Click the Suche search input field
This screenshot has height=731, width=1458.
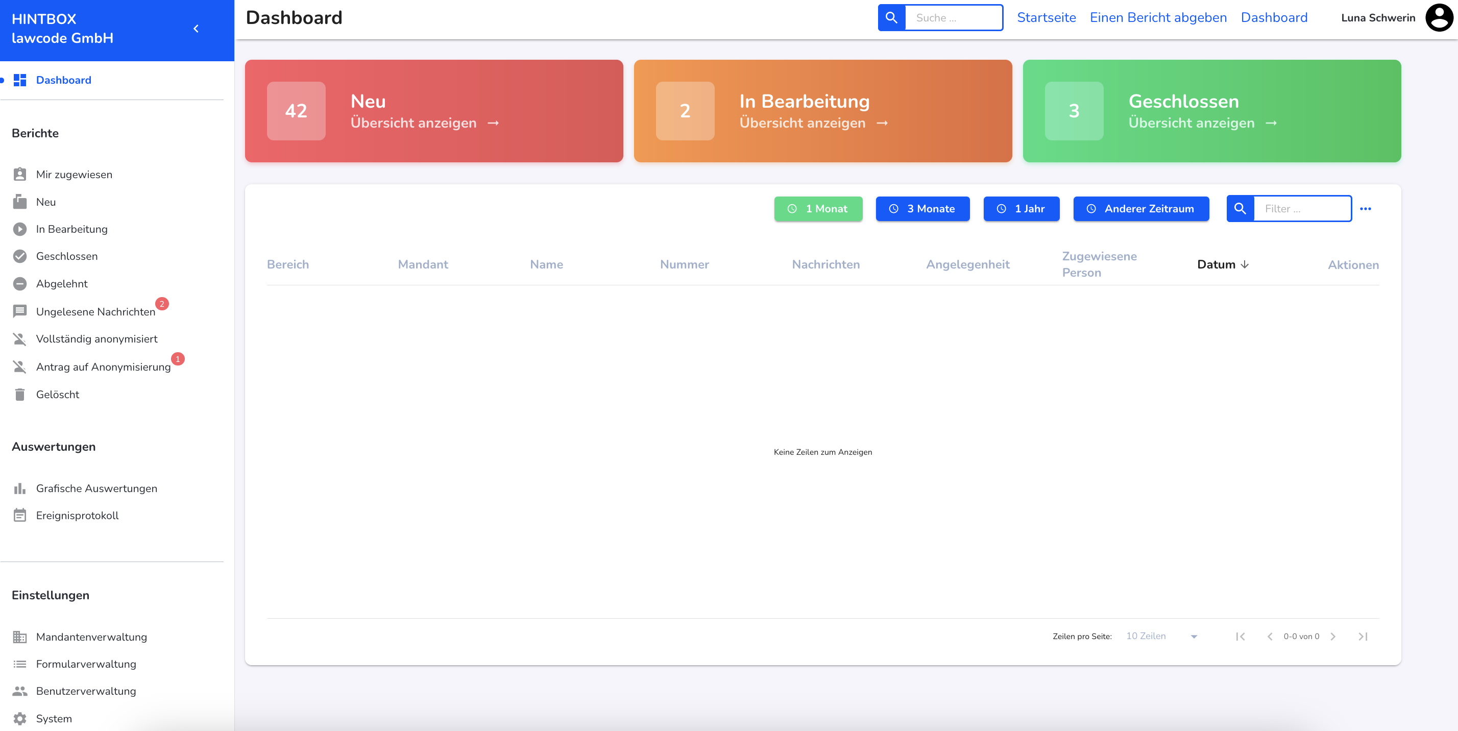click(954, 17)
